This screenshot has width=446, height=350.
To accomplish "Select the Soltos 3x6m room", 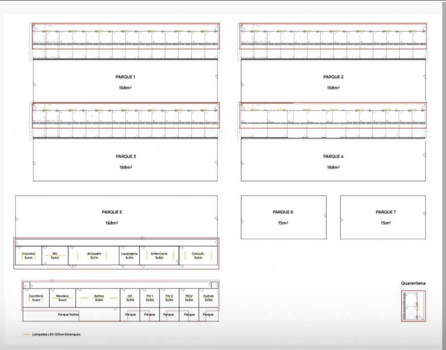I will 99,298.
